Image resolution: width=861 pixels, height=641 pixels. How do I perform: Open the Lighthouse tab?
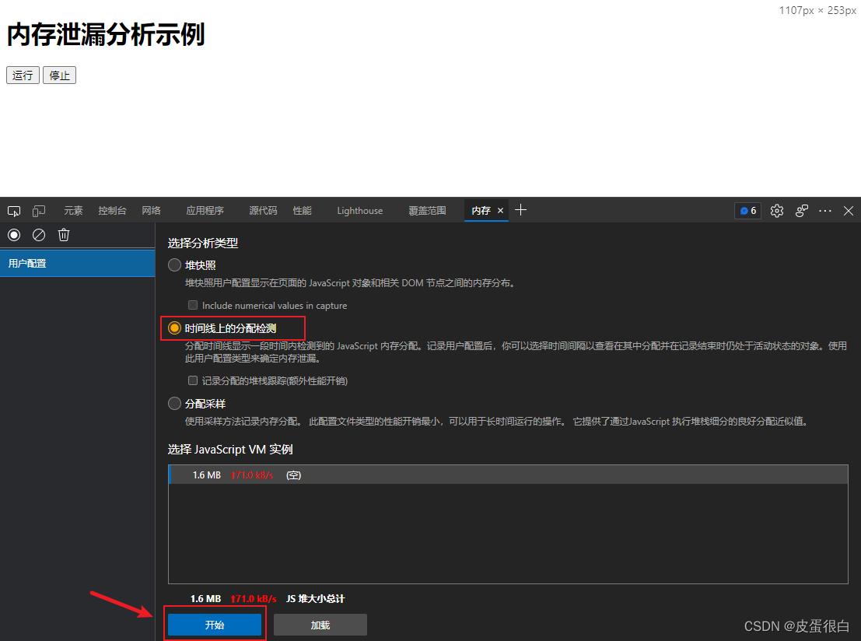coord(359,211)
